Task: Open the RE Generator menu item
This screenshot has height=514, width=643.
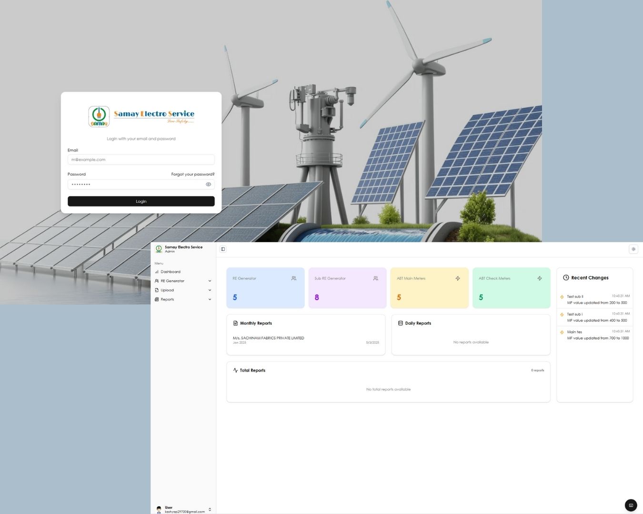Action: (183, 281)
